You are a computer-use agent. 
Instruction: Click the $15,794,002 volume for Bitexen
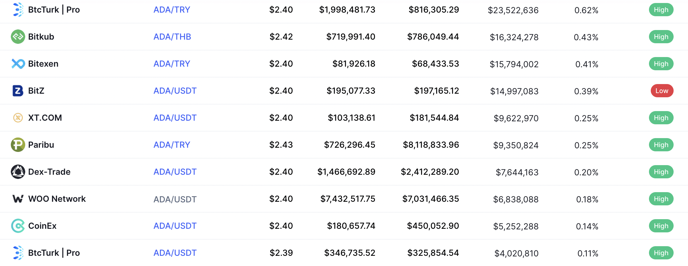coord(514,64)
